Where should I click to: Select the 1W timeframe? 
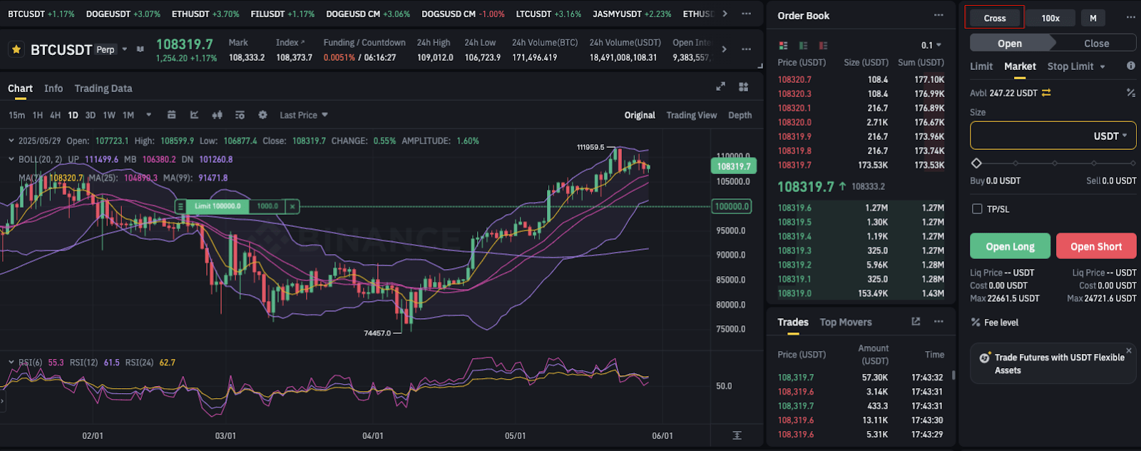109,115
